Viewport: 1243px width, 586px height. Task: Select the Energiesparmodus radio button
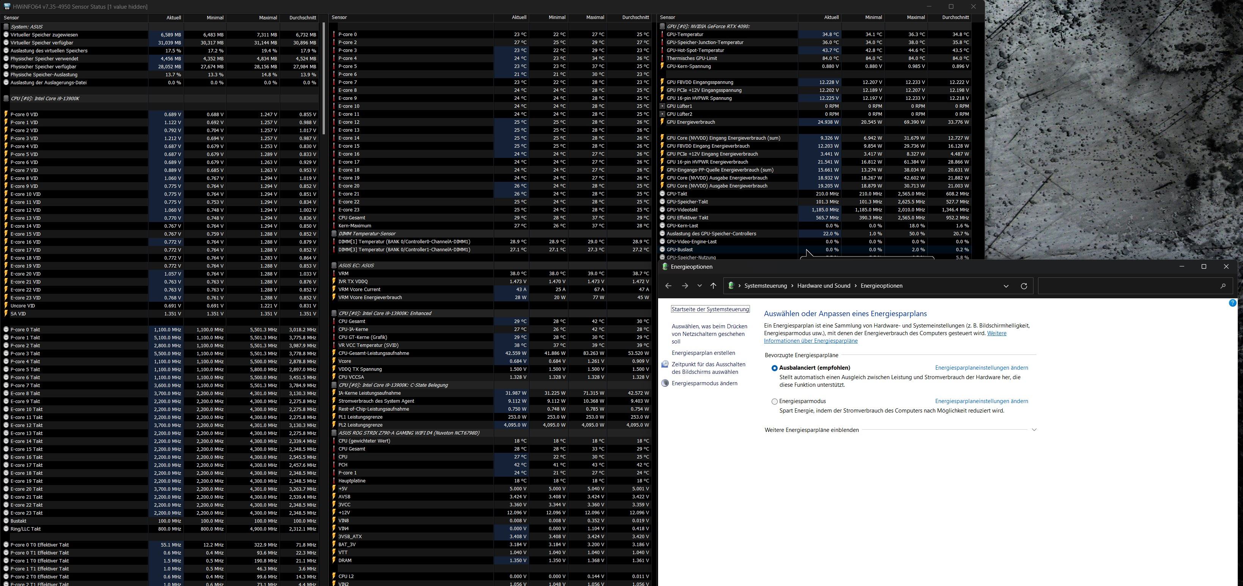pos(775,402)
